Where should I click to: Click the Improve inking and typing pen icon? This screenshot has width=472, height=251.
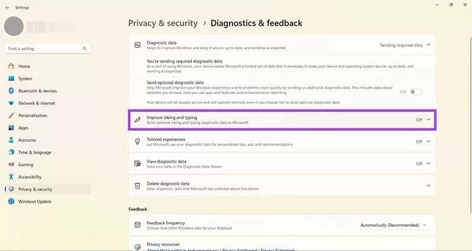click(137, 120)
